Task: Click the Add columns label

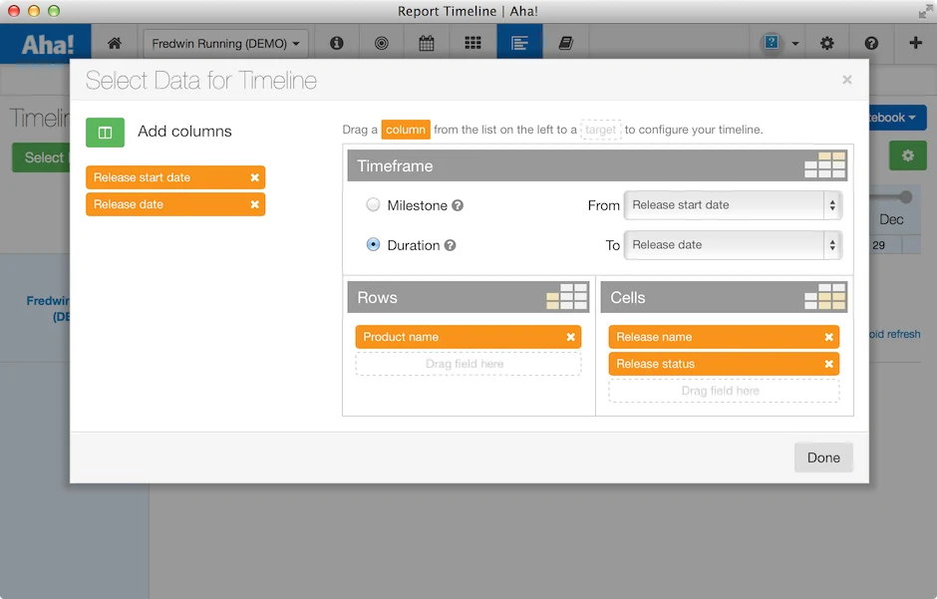Action: click(184, 132)
